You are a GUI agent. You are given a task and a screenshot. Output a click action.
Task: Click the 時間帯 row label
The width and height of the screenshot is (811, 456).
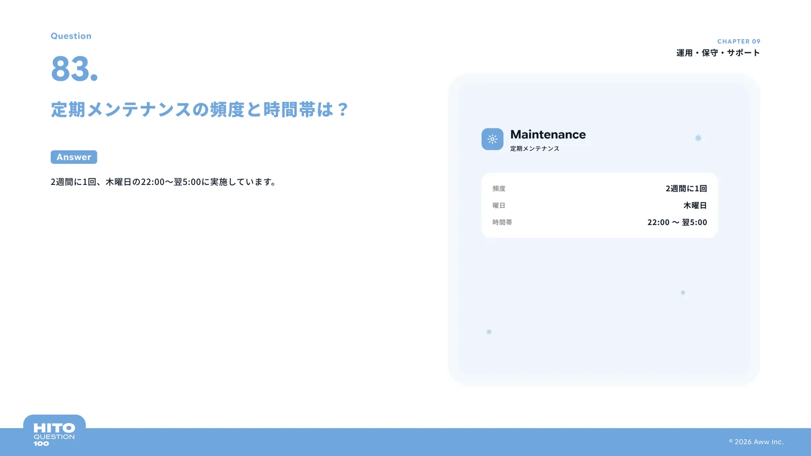point(502,222)
